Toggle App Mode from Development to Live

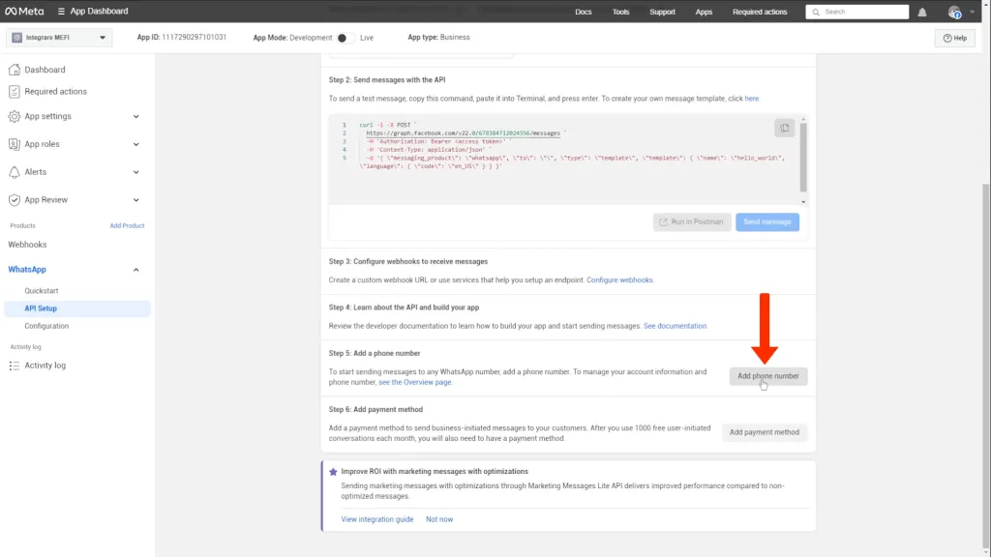pyautogui.click(x=345, y=38)
